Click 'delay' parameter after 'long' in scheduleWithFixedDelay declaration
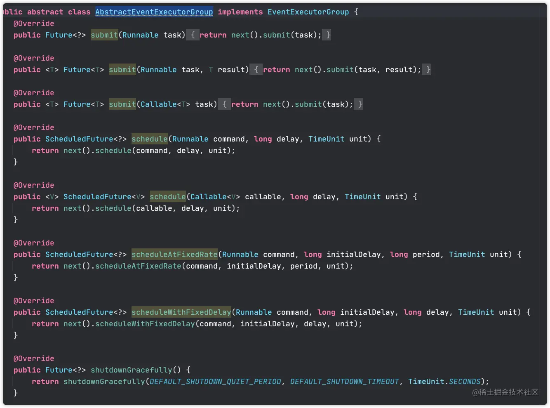Screen dimensions: 550x408 tap(437, 312)
